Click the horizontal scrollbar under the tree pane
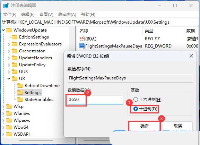Image resolution: width=200 pixels, height=145 pixels. 36,141
